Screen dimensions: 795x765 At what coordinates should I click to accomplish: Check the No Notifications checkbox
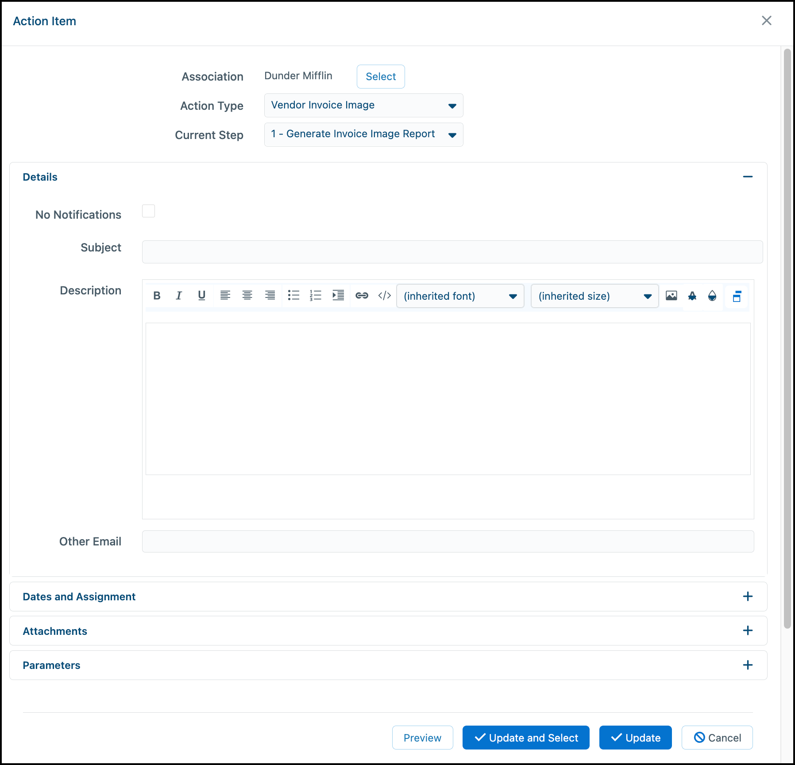pos(148,211)
